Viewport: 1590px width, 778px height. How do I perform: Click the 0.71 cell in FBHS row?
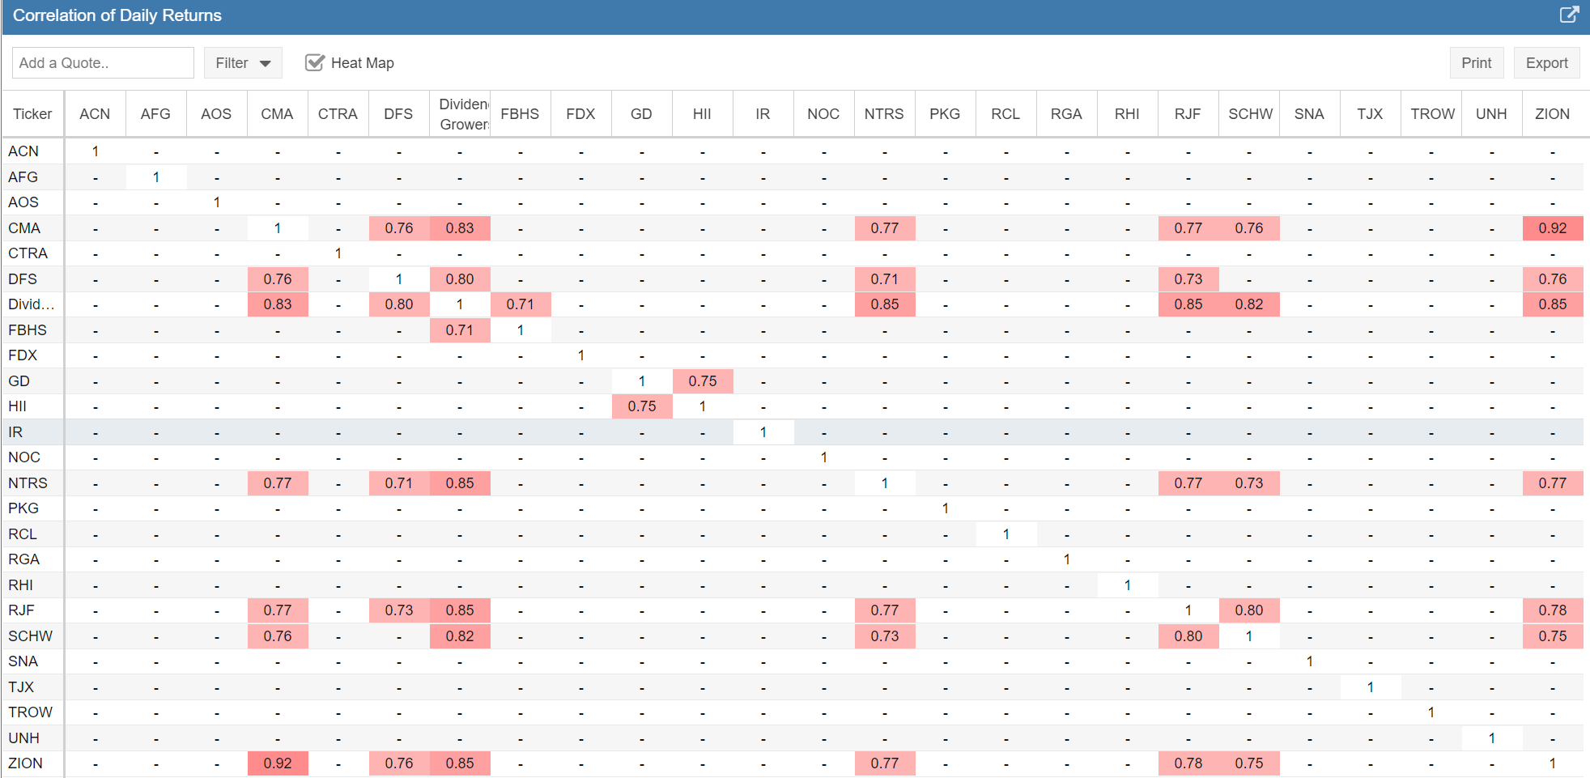(459, 330)
